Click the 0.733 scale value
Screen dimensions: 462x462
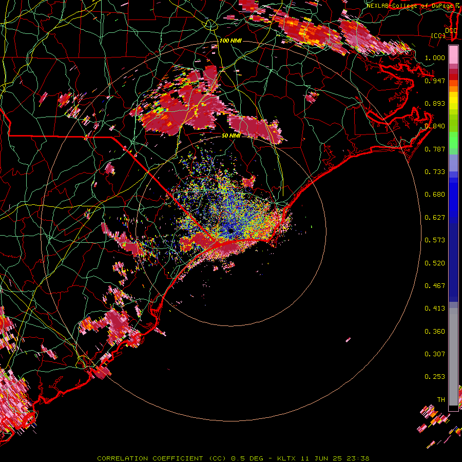click(x=435, y=172)
